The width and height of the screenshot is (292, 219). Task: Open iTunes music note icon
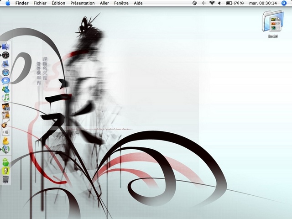coord(6,98)
